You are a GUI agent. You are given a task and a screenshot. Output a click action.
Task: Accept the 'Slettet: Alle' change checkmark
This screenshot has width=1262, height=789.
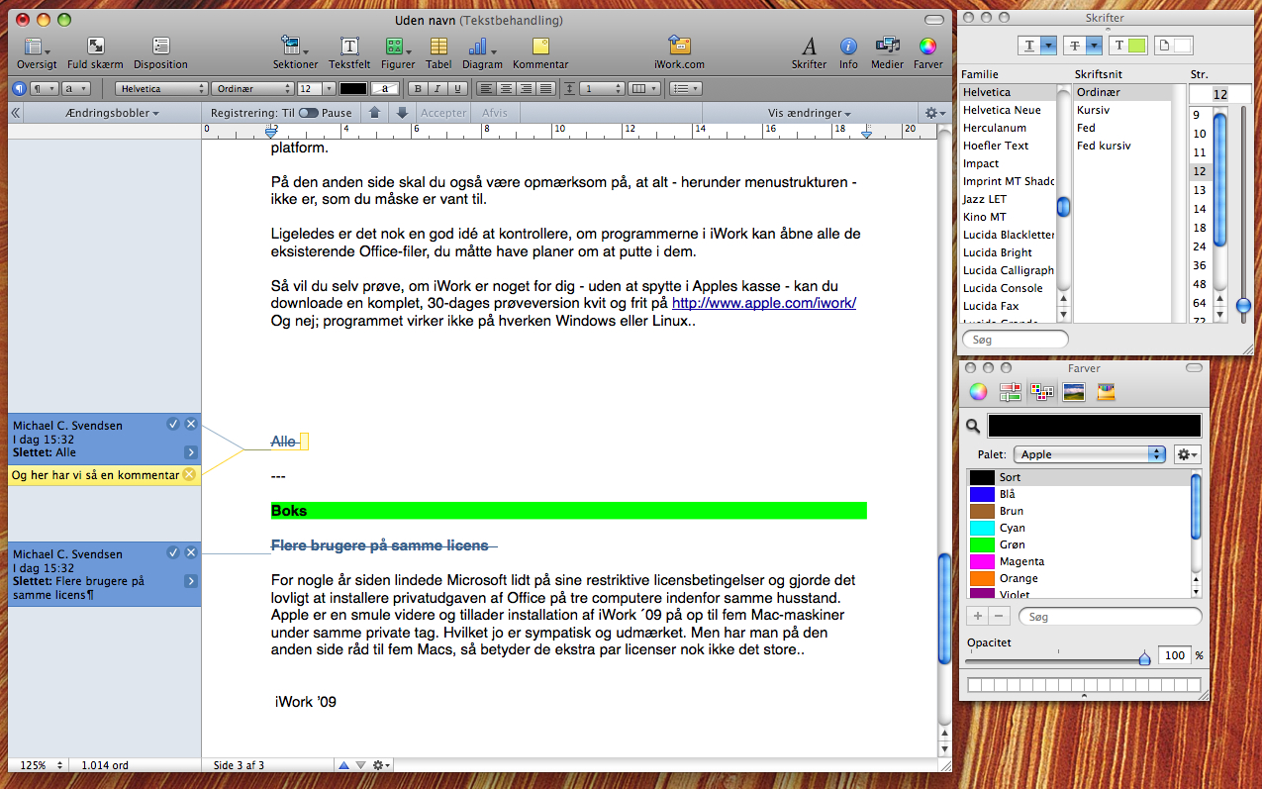[x=173, y=424]
